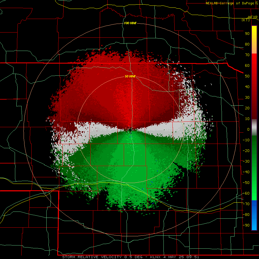Image resolution: width=259 pixels, height=259 pixels.
Task: Click the 90 value on velocity scale
Action: pos(247,34)
